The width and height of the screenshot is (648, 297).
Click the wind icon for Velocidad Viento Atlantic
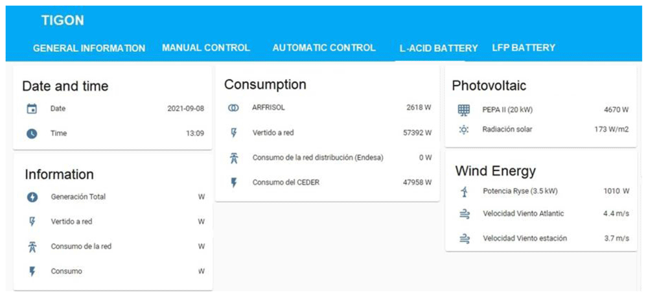[x=465, y=214]
